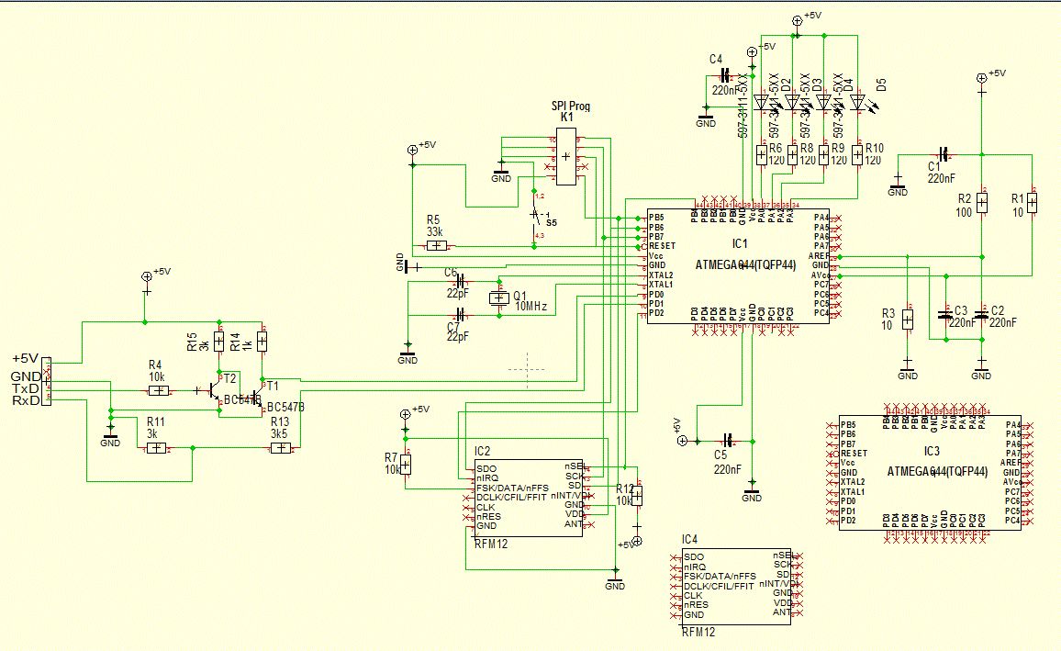Select resistor R8 120 symbol

coord(792,155)
